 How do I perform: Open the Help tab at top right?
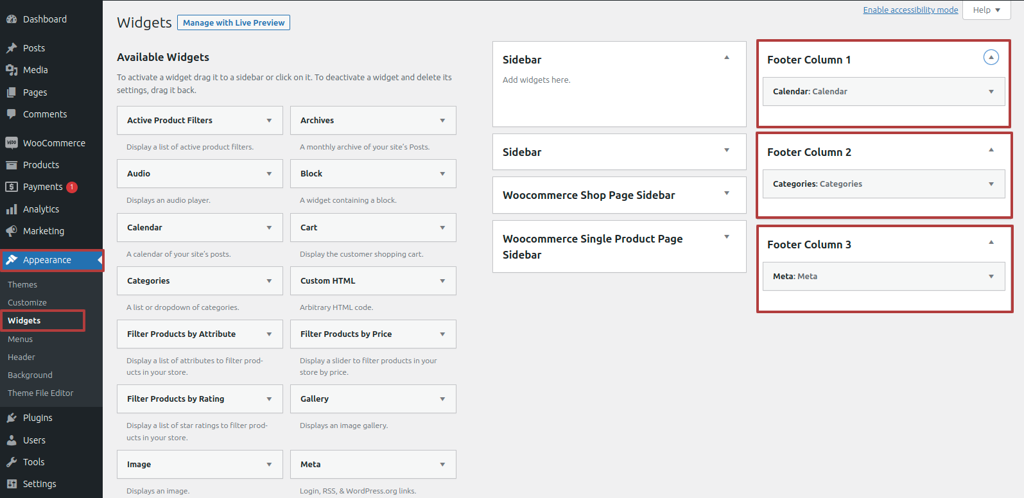(986, 10)
